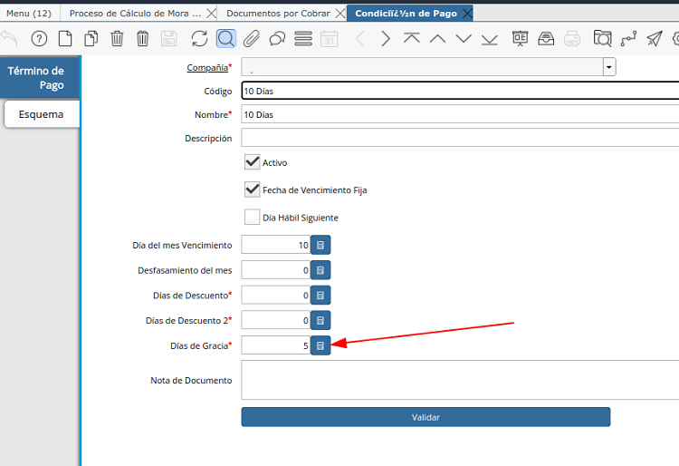Open calculator for Día del mes Vencimiento
Screen dimensions: 679x466
coord(320,245)
